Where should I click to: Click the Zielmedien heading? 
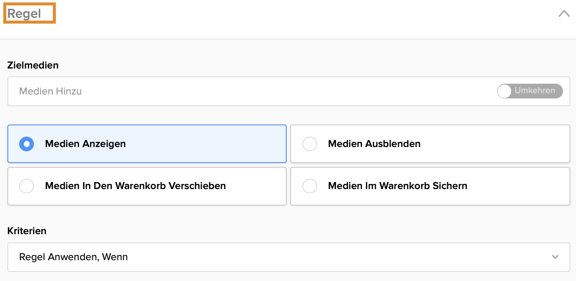point(33,65)
